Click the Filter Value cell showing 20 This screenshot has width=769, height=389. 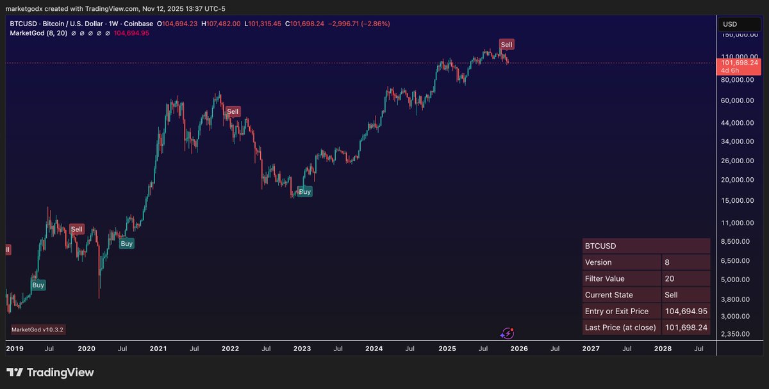[x=686, y=278]
